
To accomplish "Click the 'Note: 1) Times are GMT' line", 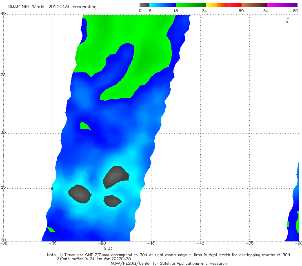I will [x=168, y=255].
